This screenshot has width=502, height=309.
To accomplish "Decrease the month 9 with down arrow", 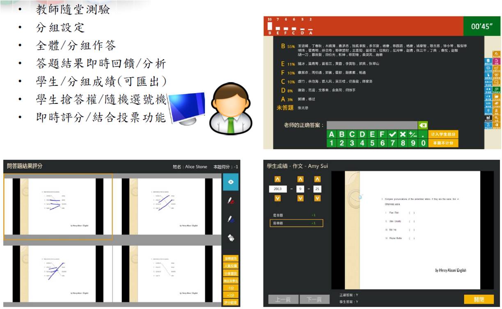I will (x=300, y=199).
